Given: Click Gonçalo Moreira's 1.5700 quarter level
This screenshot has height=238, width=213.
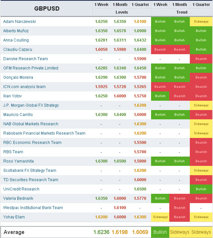Looking at the screenshot, I should [x=140, y=77].
